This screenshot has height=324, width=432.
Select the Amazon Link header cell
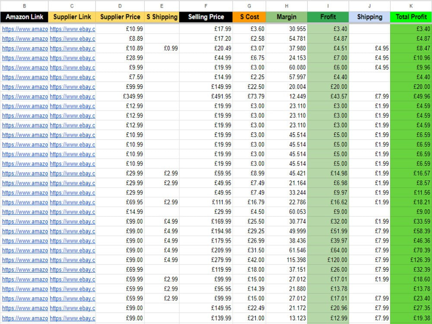click(24, 17)
